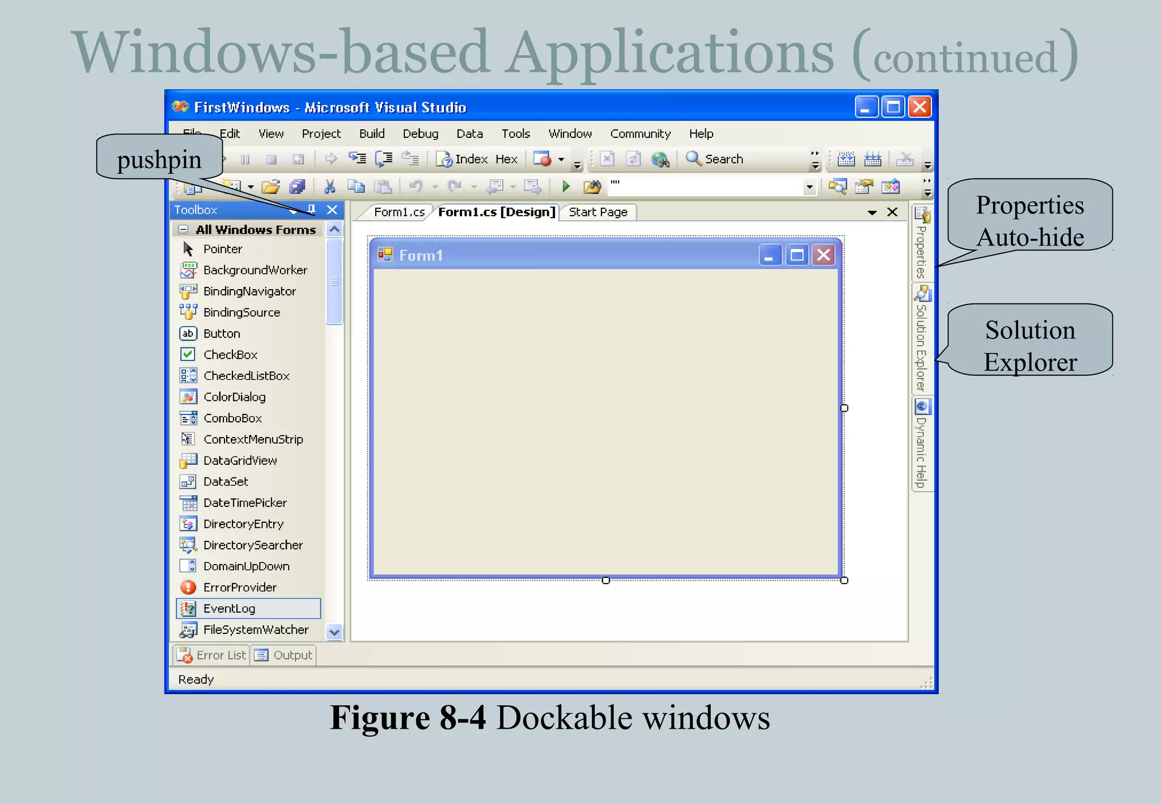Click the Index help button

(461, 159)
